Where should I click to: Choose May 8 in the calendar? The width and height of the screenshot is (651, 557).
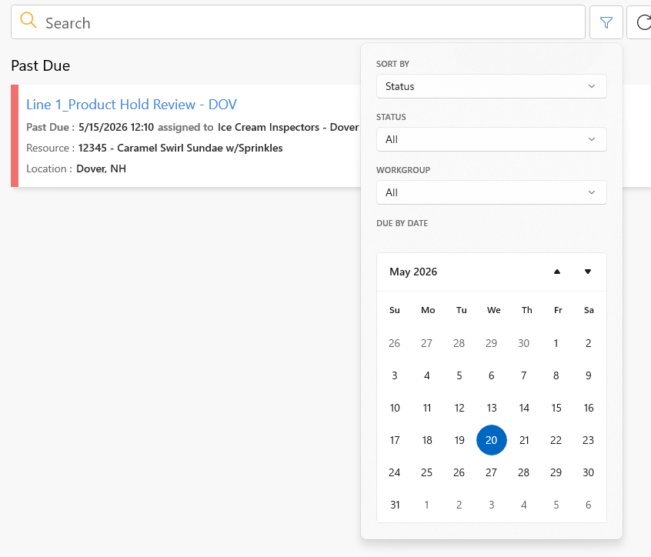556,375
